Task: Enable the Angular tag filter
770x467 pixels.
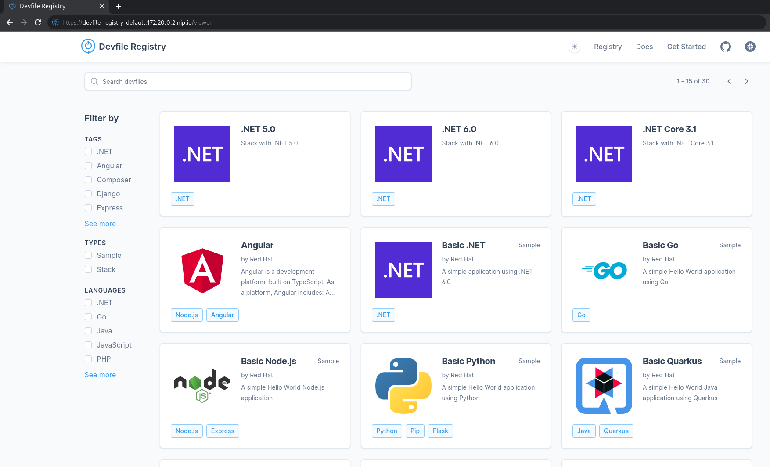Action: [88, 166]
